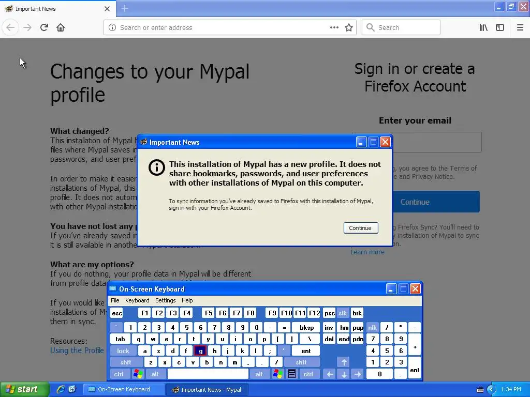This screenshot has width=530, height=397.
Task: Open the Library icon in browser toolbar
Action: coord(484,27)
